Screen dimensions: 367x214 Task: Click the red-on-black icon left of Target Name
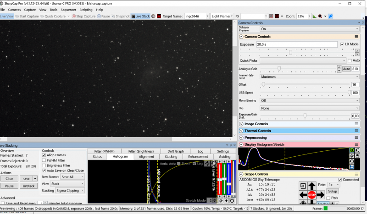pos(159,16)
